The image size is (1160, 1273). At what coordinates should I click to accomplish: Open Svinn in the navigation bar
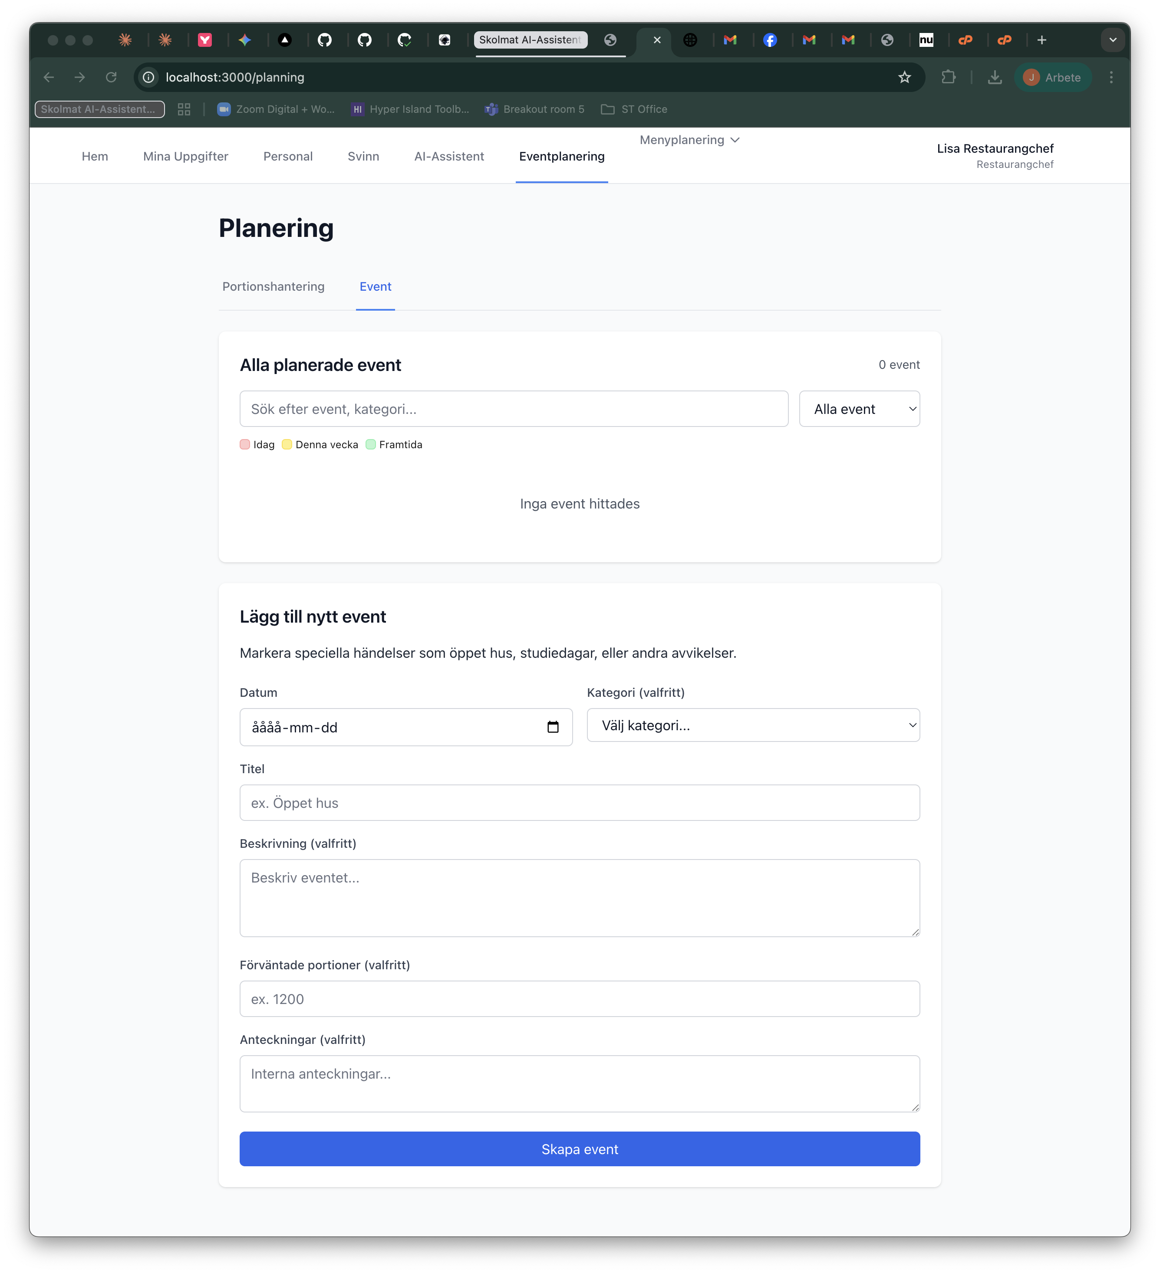click(363, 157)
